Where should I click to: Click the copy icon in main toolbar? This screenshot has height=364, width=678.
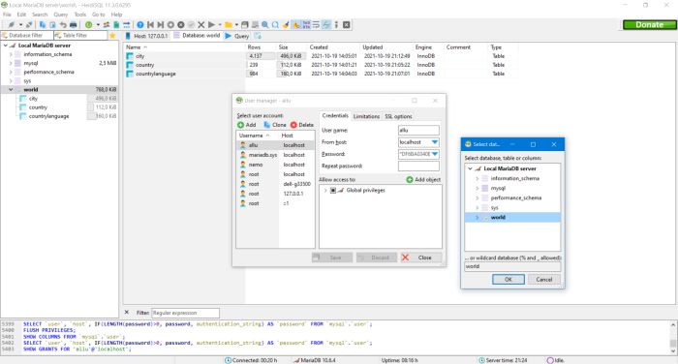(x=43, y=24)
